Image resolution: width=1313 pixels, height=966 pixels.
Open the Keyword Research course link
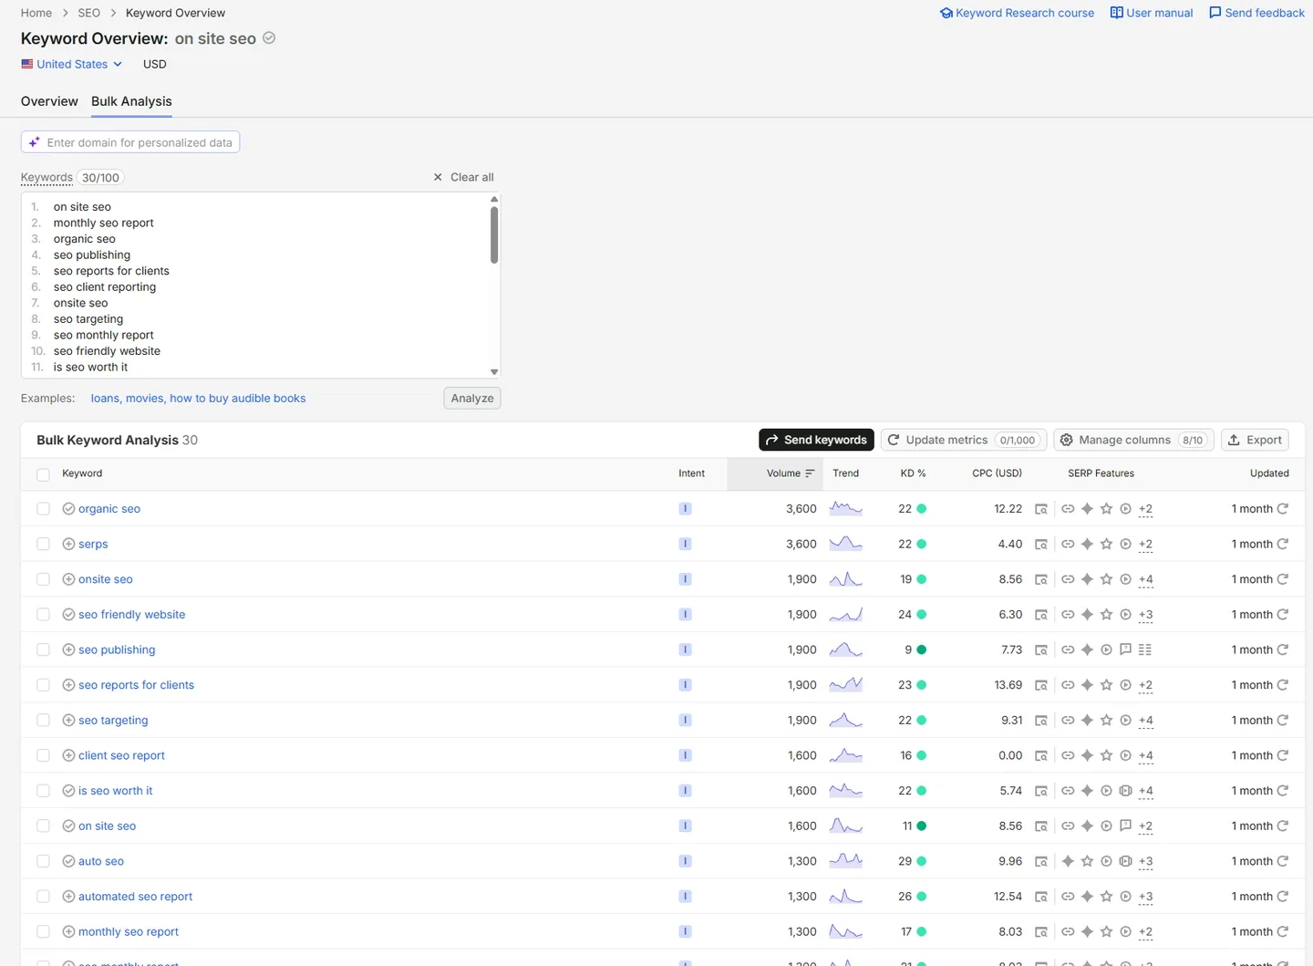point(1017,13)
